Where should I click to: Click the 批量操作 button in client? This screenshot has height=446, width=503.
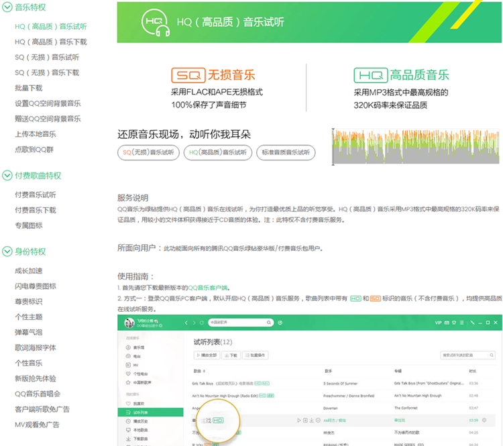pos(256,355)
